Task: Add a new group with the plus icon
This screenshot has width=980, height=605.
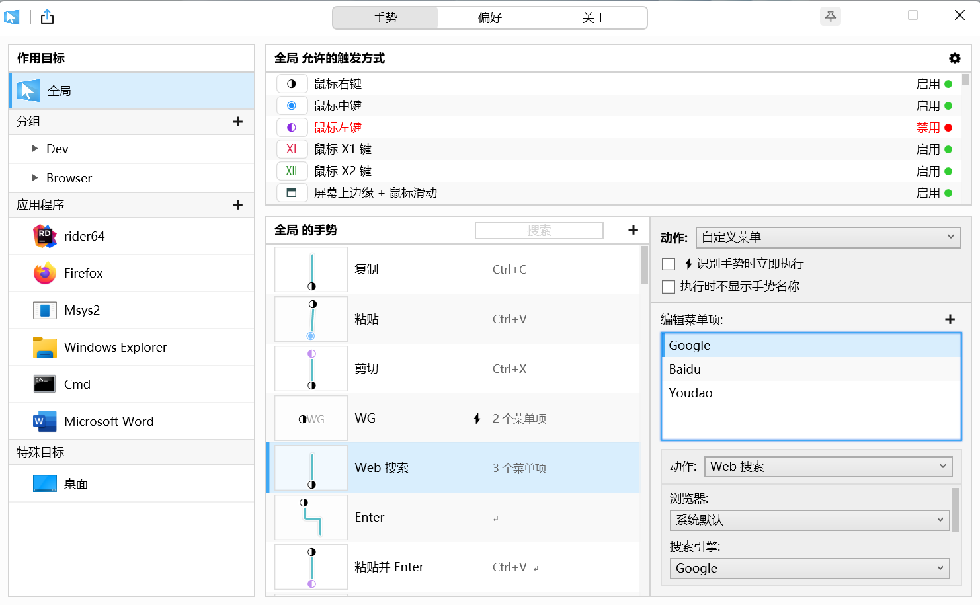Action: pos(238,122)
